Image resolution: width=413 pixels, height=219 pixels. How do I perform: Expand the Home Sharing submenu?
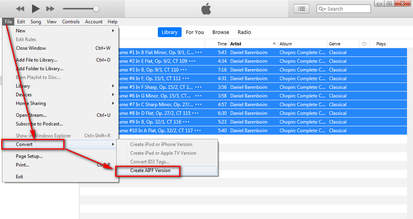(x=65, y=104)
